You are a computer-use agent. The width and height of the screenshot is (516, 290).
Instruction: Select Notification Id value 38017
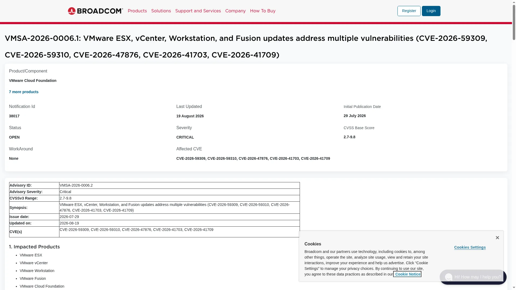tap(14, 116)
